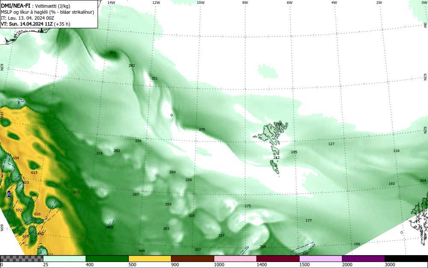Click the '177' map value
Image resolution: width=428 pixels, height=268 pixels.
(x=309, y=220)
